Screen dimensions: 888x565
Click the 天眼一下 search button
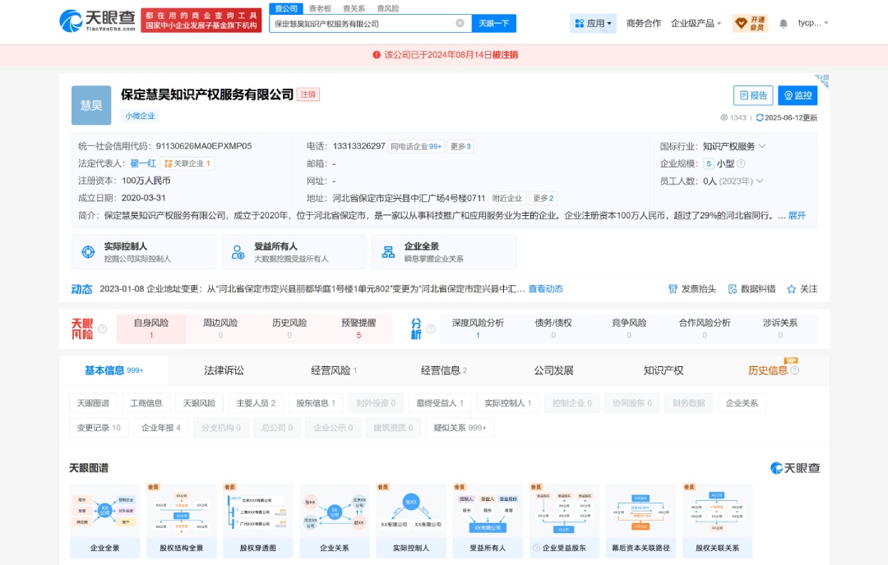[493, 24]
